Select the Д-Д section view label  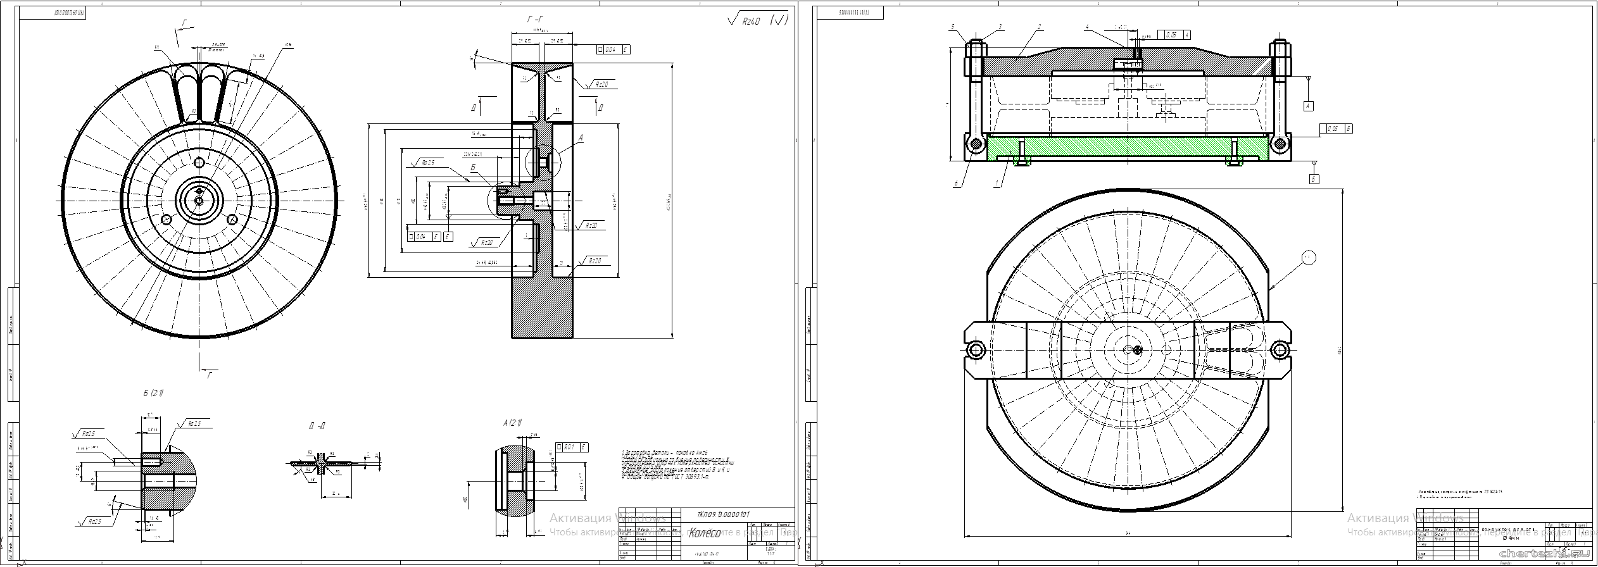pyautogui.click(x=317, y=426)
